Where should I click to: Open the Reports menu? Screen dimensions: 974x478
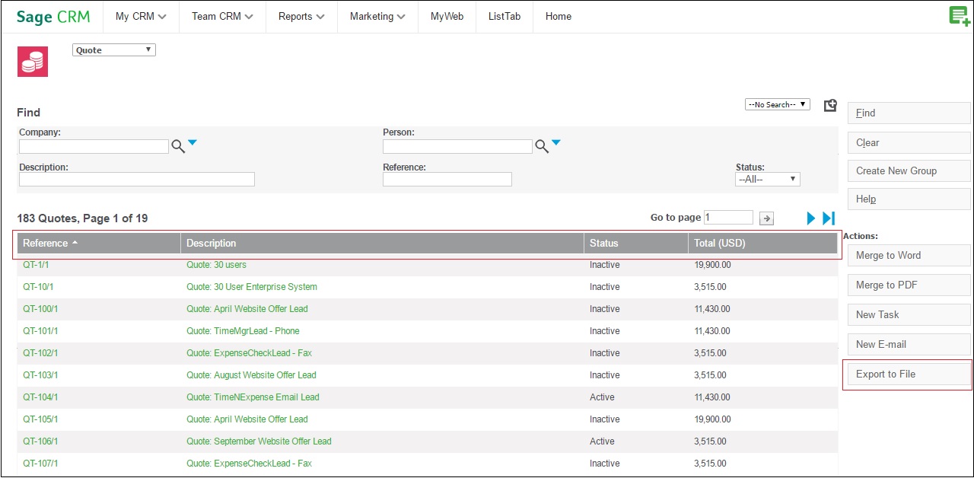[301, 16]
